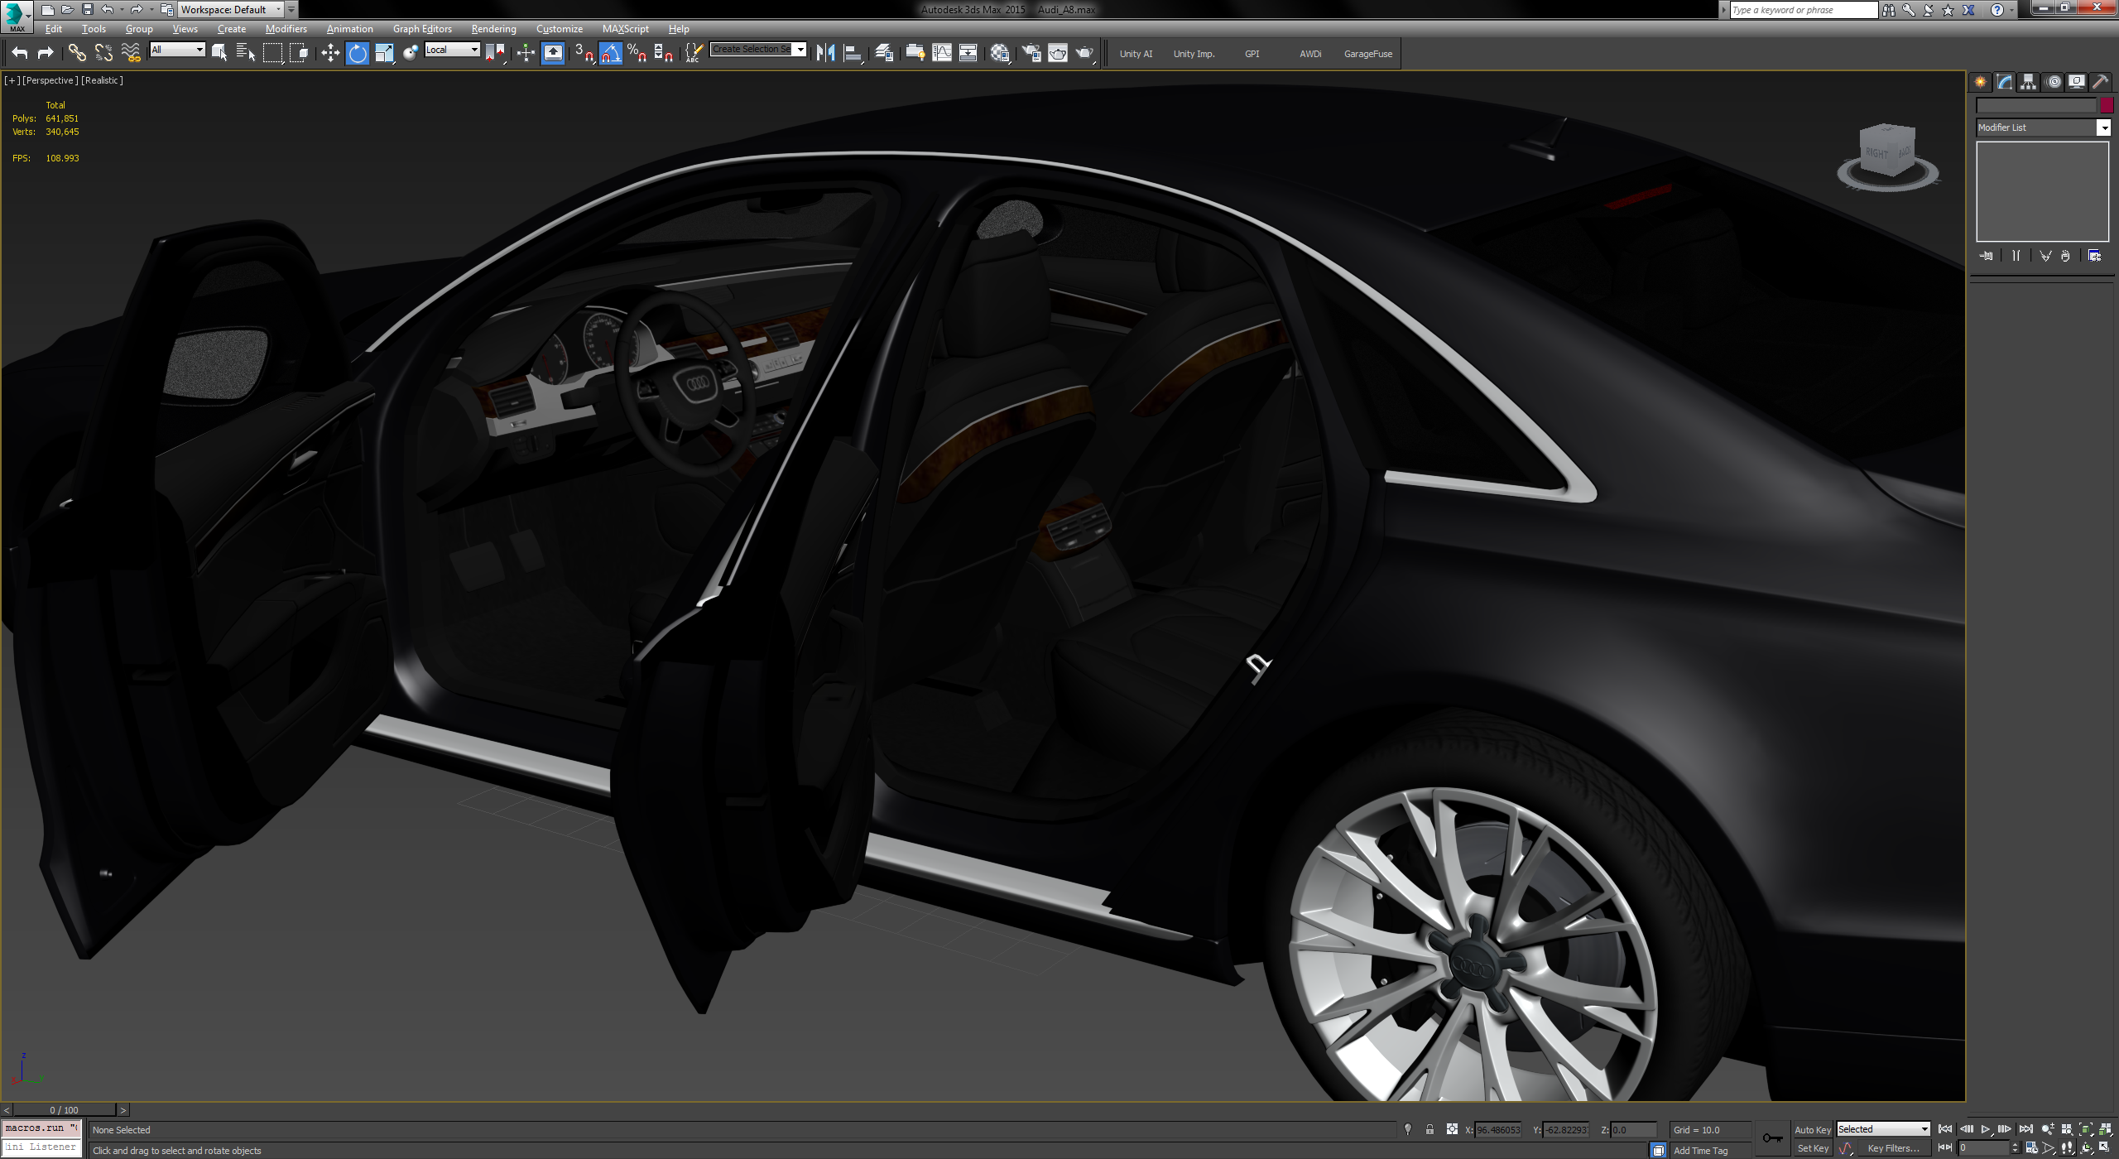Select the Rotate tool in the main toolbar
The image size is (2119, 1159).
(x=357, y=52)
